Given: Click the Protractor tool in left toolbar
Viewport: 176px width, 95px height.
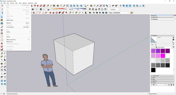Looking at the screenshot, I should click(2, 57).
